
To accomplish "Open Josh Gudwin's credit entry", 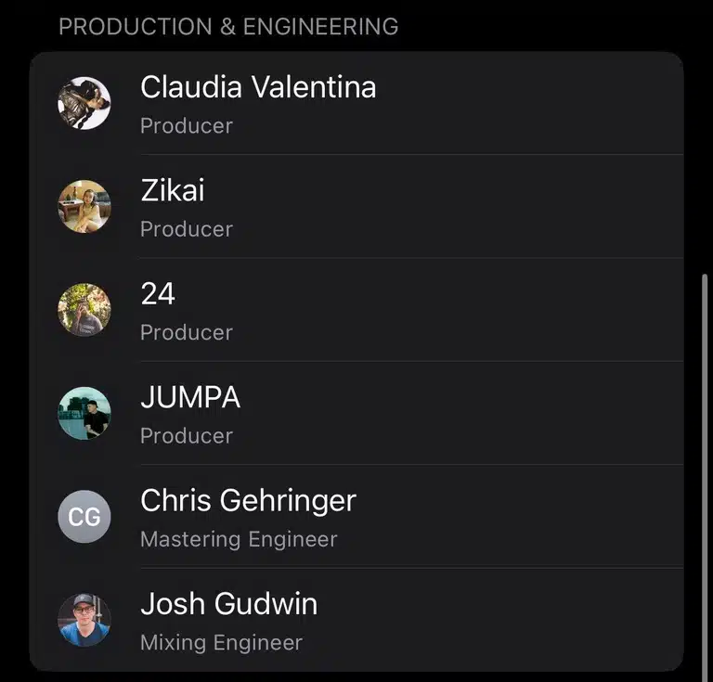I will (356, 620).
